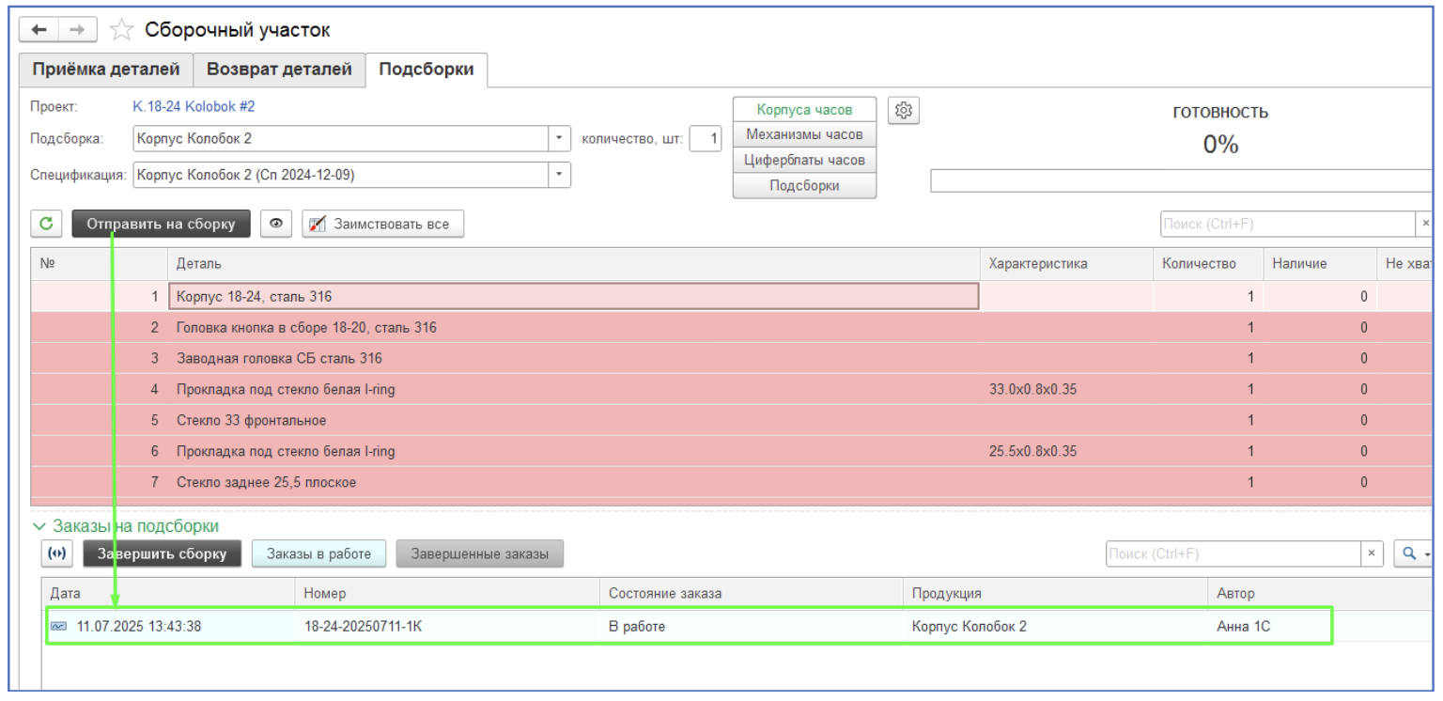Viewport: 1443px width, 701px height.
Task: Collapse the 'Заказы на подсборки' section
Action: coord(39,526)
